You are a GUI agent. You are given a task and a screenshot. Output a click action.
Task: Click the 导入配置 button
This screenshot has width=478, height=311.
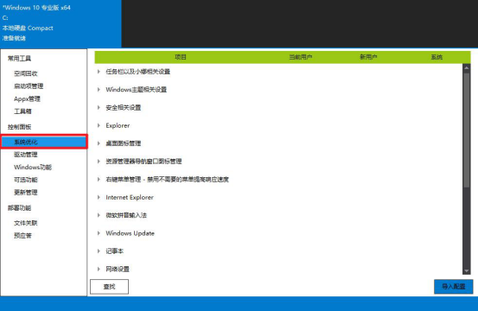point(453,287)
